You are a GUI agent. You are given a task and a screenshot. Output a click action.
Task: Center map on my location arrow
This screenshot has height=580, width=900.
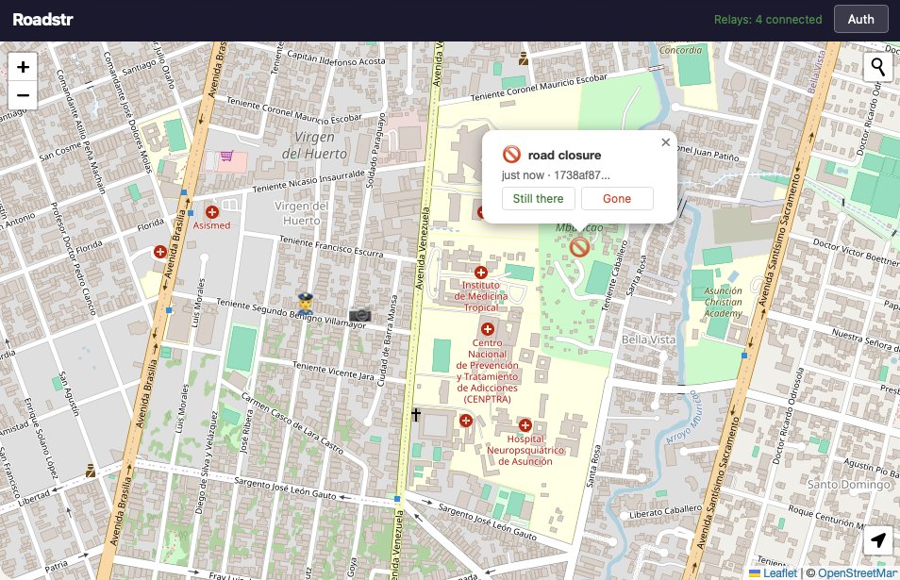pos(878,539)
